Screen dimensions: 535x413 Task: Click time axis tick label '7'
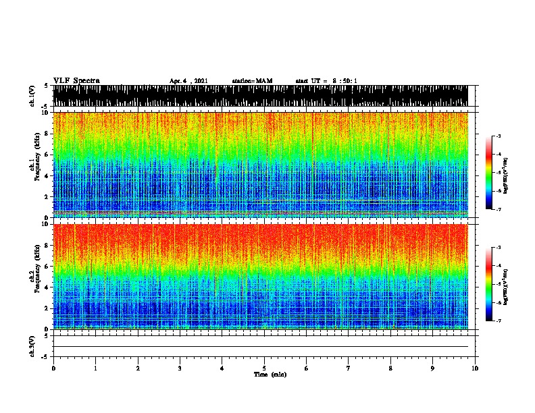point(349,368)
